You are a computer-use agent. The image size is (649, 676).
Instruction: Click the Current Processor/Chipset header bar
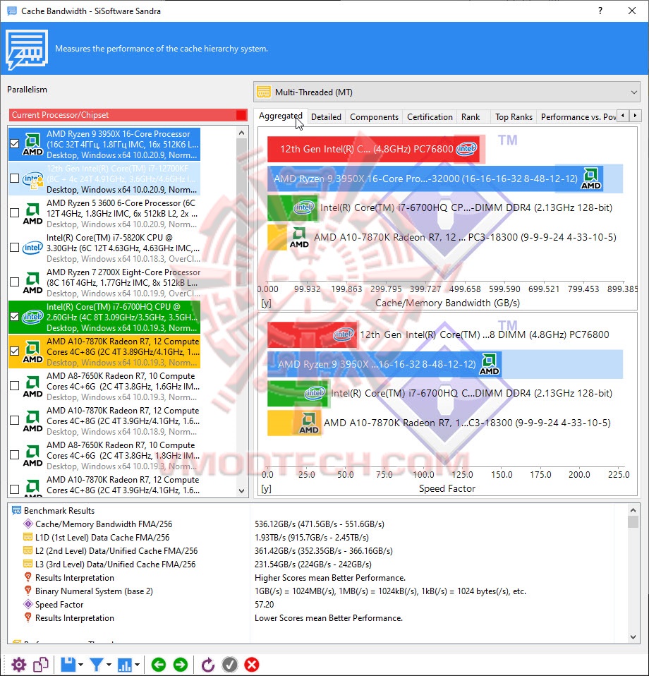[128, 115]
